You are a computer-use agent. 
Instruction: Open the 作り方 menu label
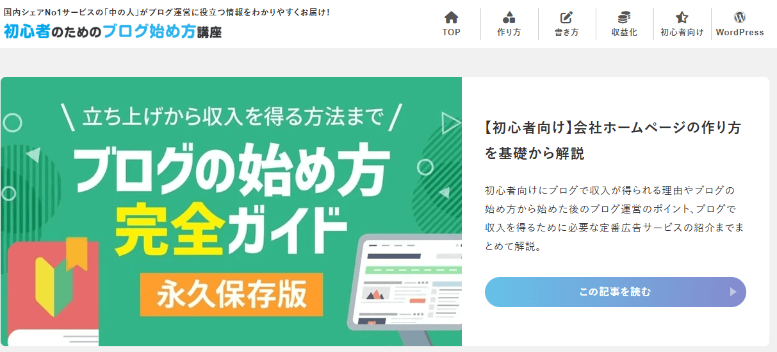[x=509, y=33]
